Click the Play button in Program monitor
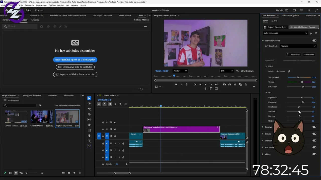 tap(205, 84)
